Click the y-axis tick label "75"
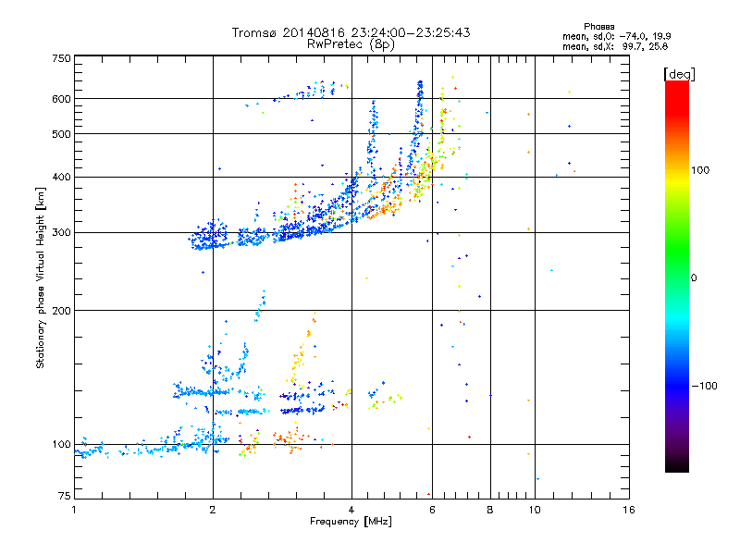Viewport: 740px width, 555px height. click(65, 496)
